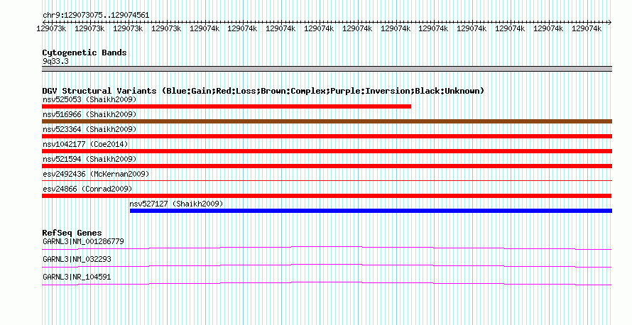This screenshot has width=632, height=325.
Task: Click the 9q33.3 band label
Action: pyautogui.click(x=55, y=61)
